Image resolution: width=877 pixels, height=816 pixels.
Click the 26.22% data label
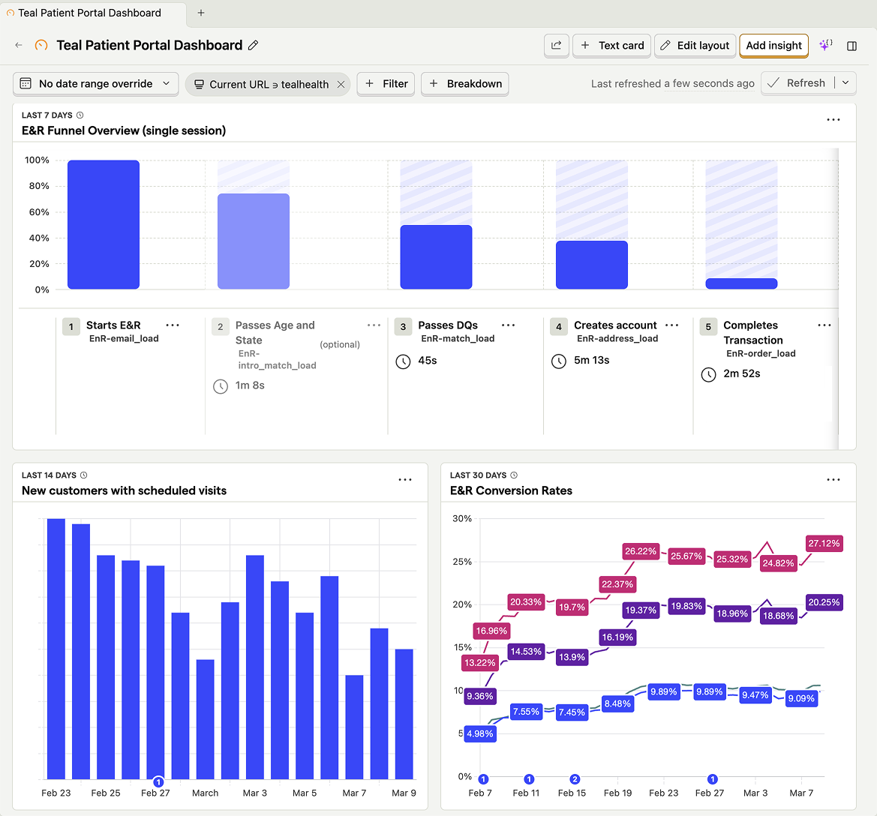coord(641,551)
